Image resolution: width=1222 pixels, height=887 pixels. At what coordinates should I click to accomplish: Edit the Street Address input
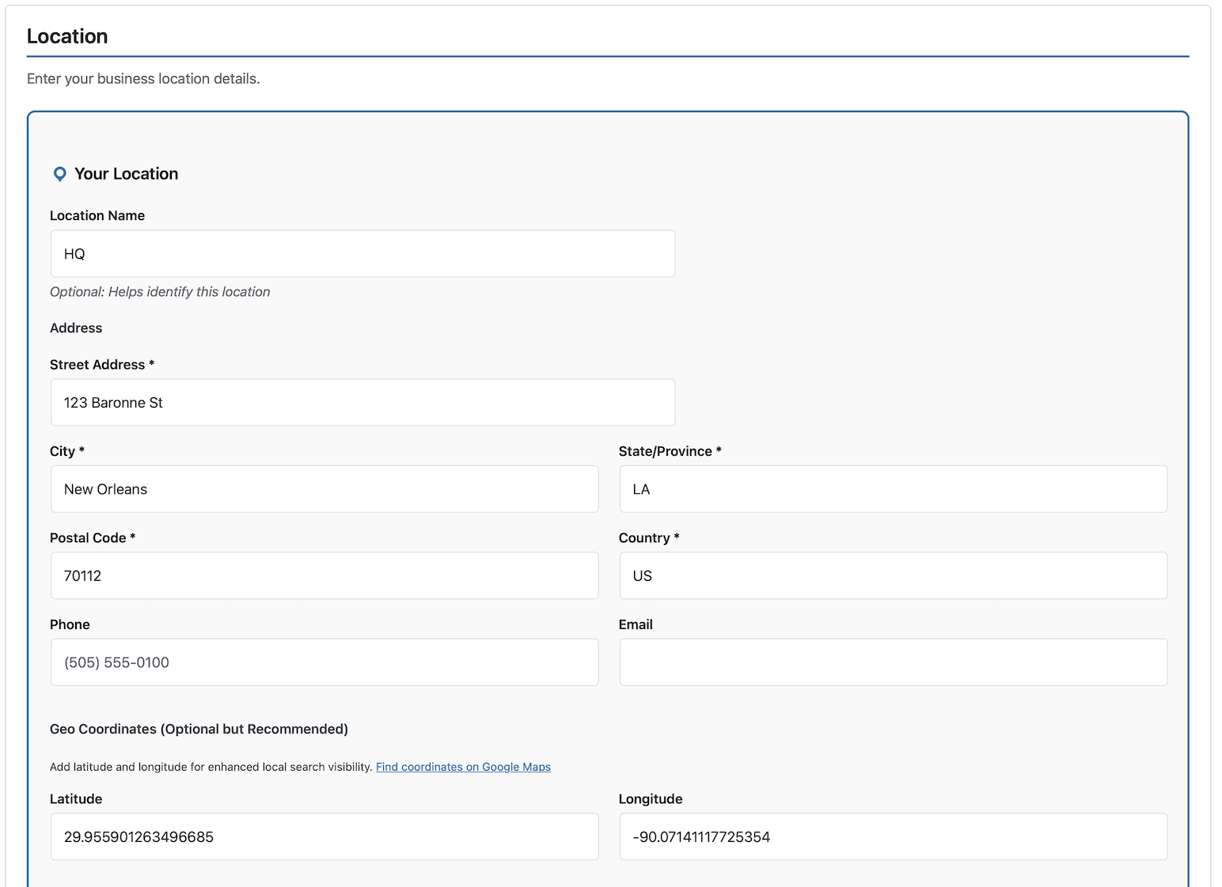(362, 403)
